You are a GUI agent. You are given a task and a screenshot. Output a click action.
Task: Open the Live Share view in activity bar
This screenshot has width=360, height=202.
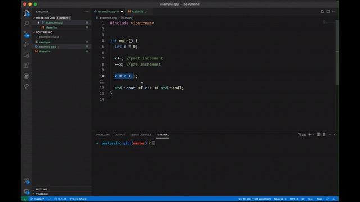(26, 86)
